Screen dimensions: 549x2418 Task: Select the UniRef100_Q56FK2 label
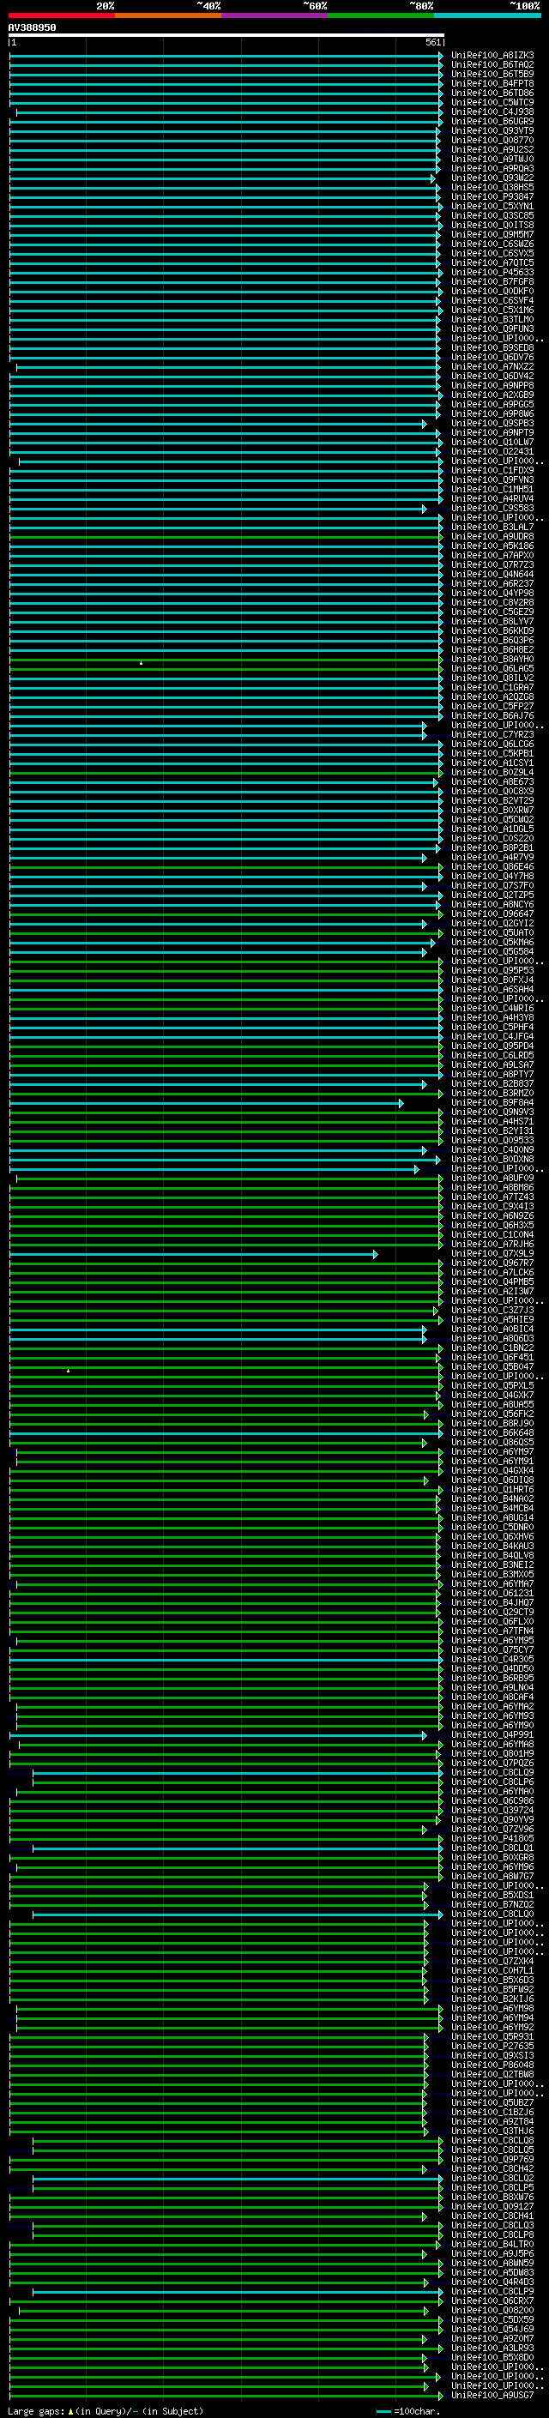[x=492, y=1414]
